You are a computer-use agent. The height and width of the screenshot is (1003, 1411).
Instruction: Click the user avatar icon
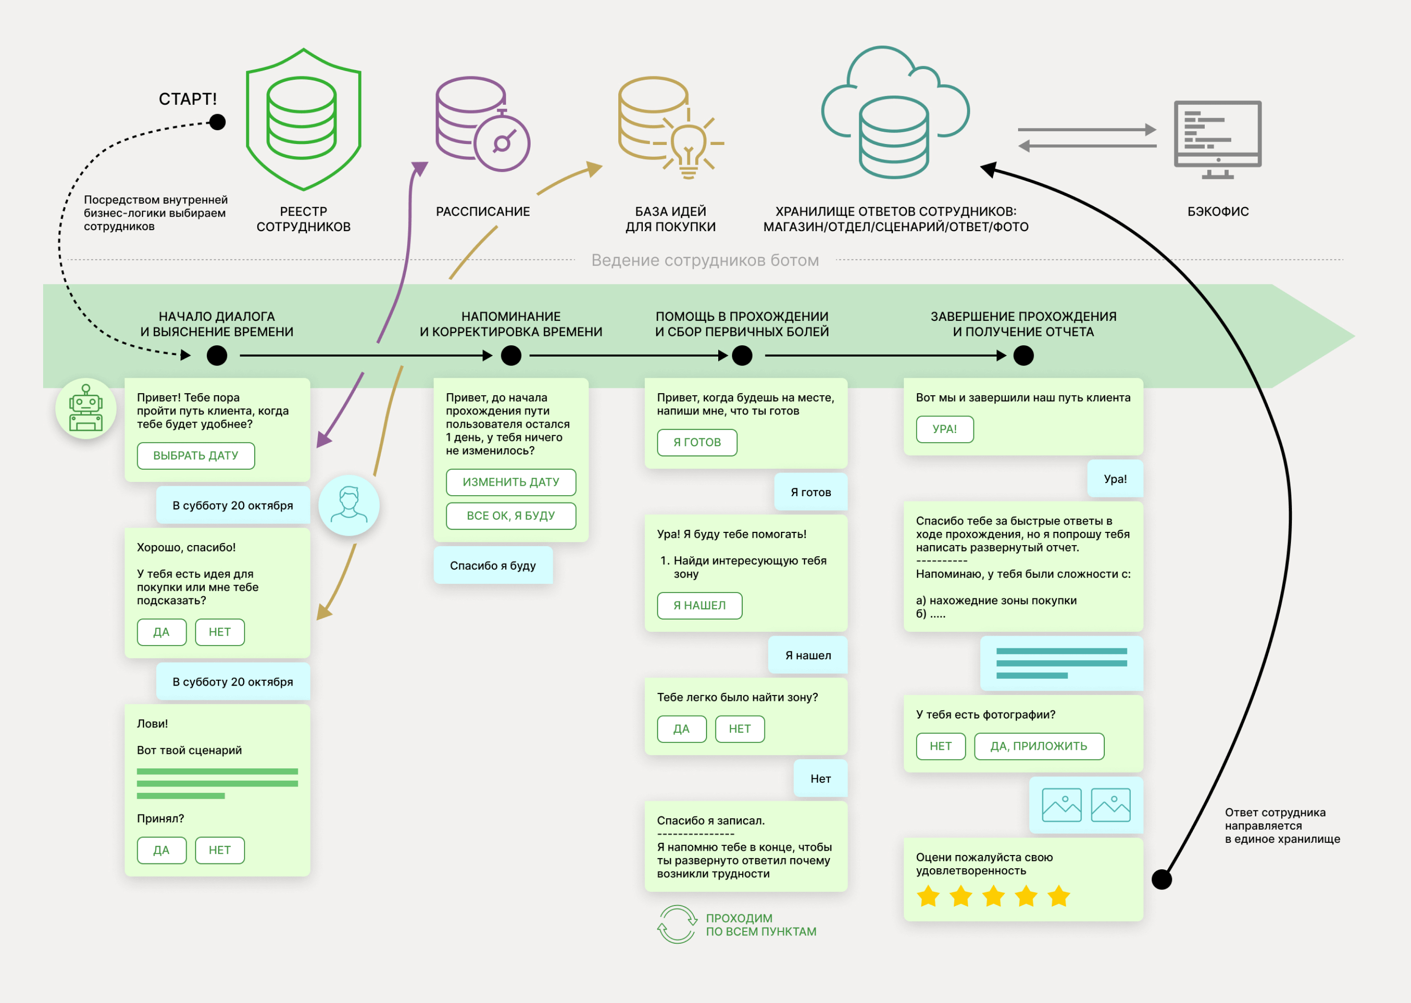(x=349, y=504)
